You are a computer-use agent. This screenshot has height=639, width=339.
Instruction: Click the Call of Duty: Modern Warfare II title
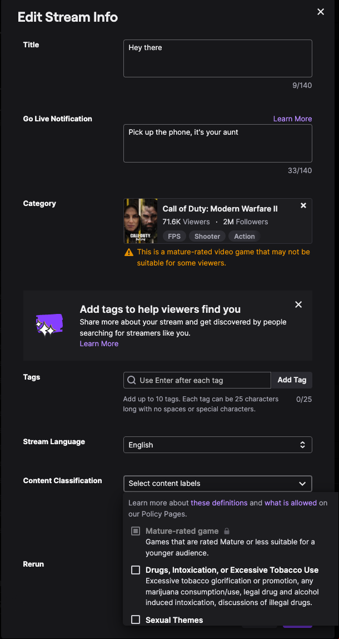tap(220, 209)
